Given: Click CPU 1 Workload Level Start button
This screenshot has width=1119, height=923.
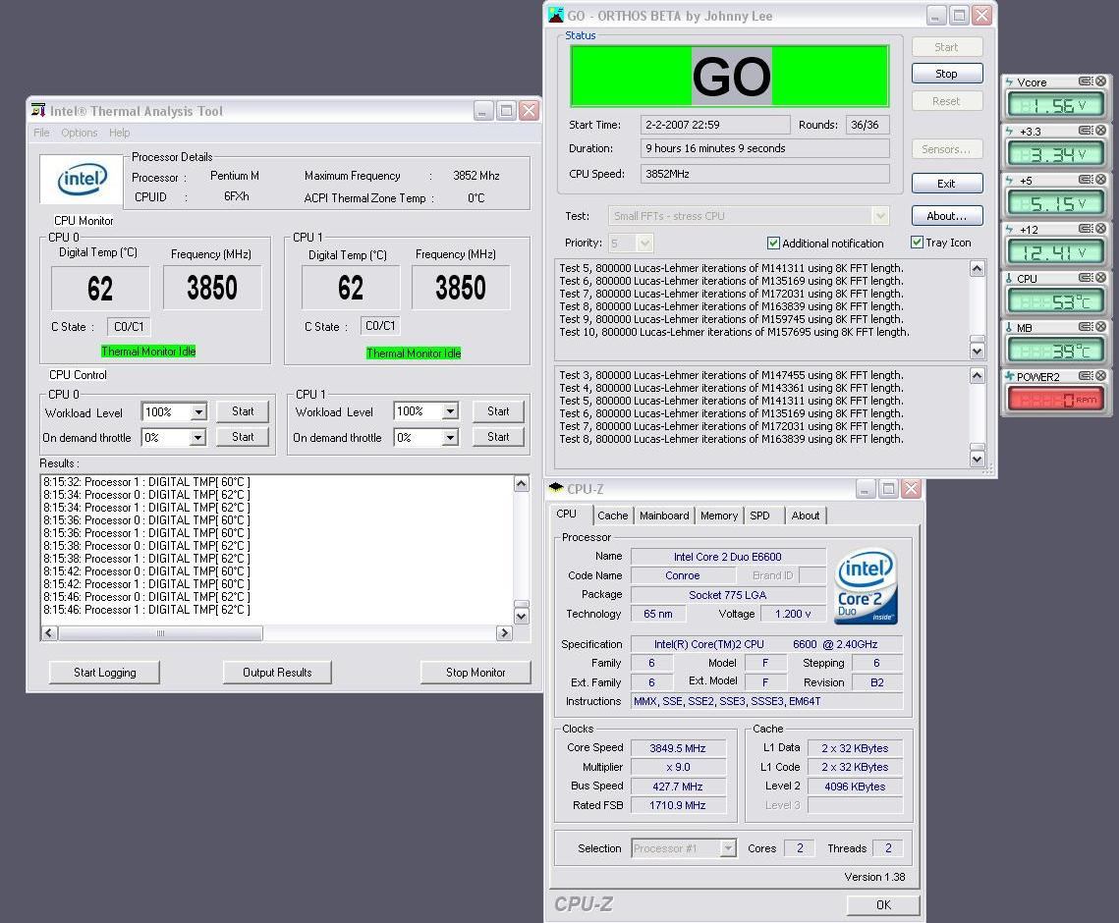Looking at the screenshot, I should (x=498, y=411).
